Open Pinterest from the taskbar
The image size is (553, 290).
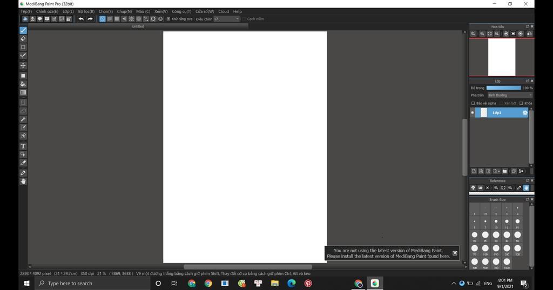308,284
